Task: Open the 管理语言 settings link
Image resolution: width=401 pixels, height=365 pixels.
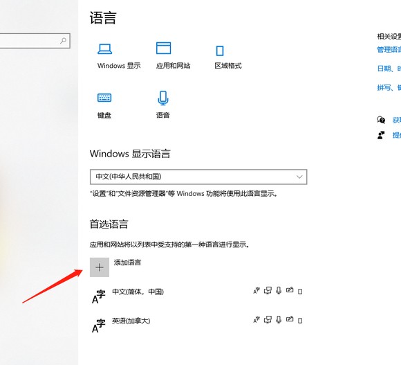Action: click(x=389, y=49)
